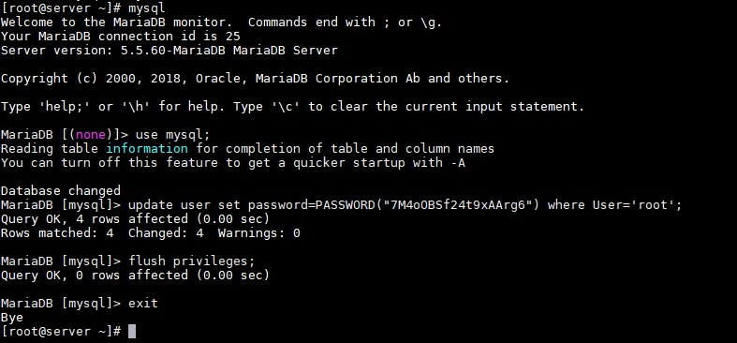This screenshot has width=737, height=343.
Task: Click the 'flush privileges;' command
Action: 191,261
